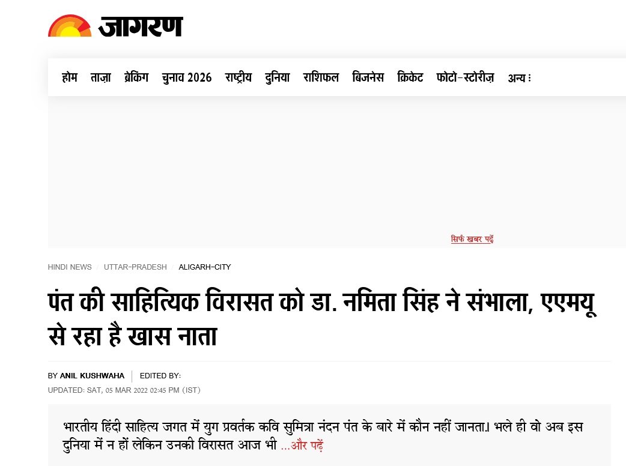
Task: Click the UTTAR-PRADESH breadcrumb link
Action: (135, 267)
